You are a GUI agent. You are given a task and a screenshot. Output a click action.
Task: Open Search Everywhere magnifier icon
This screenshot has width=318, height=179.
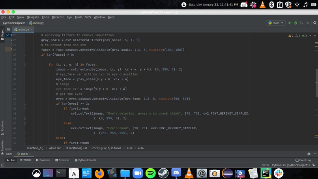315,23
